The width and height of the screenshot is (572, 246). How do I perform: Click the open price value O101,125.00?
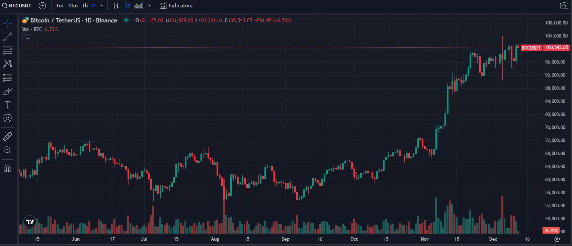click(x=149, y=20)
